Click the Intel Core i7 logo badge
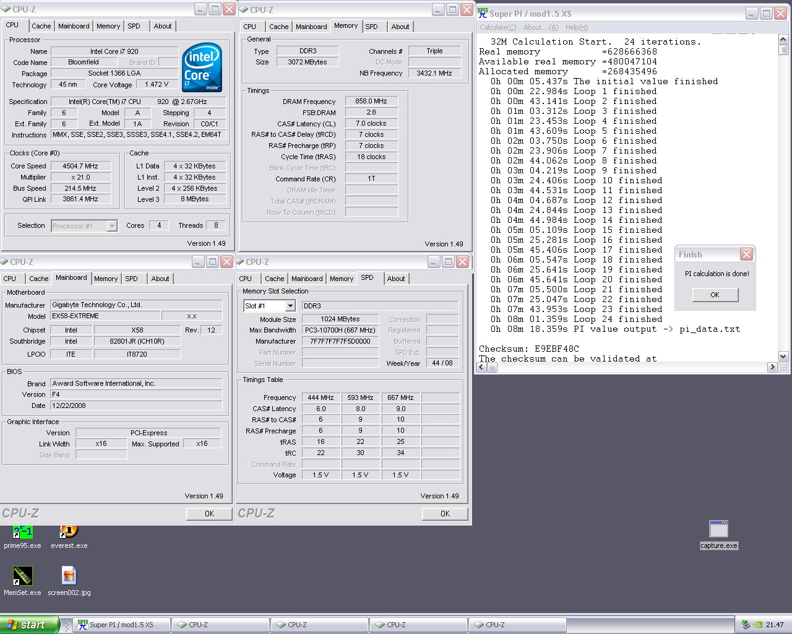792x634 pixels. [202, 67]
